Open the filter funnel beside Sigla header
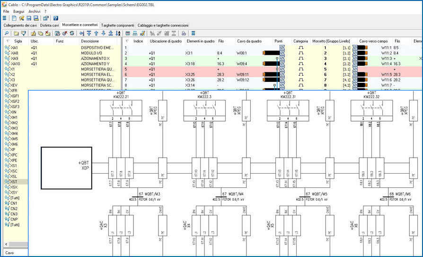The width and height of the screenshot is (423, 257). [x=7, y=41]
